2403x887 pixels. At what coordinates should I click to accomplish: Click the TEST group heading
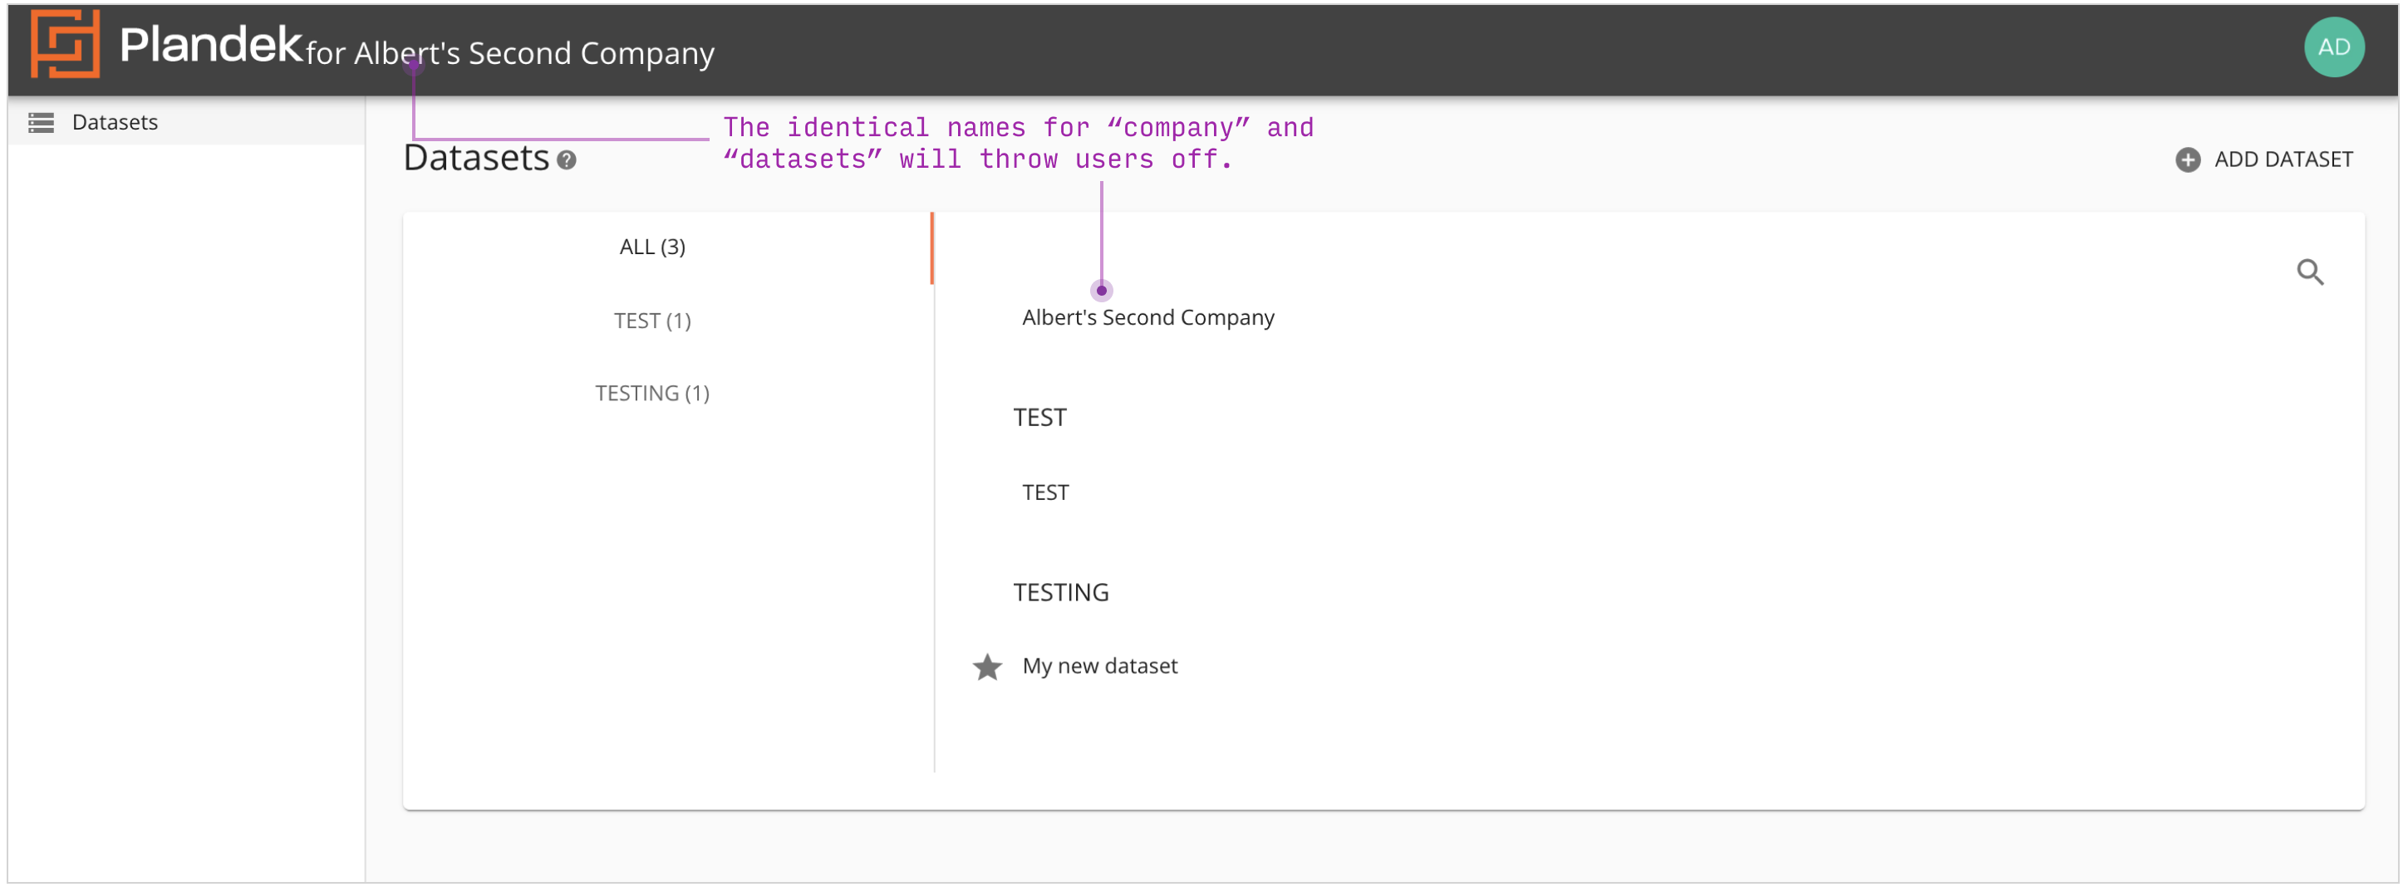click(1039, 418)
